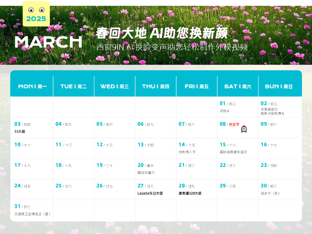312x234 pixels.
Task: Click the 母亲节（英）event
Action: pyautogui.click(x=270, y=193)
